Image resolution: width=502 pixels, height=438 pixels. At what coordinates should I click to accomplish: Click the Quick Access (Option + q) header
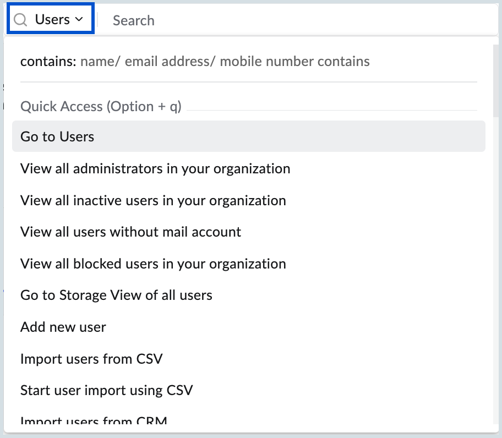pos(101,106)
